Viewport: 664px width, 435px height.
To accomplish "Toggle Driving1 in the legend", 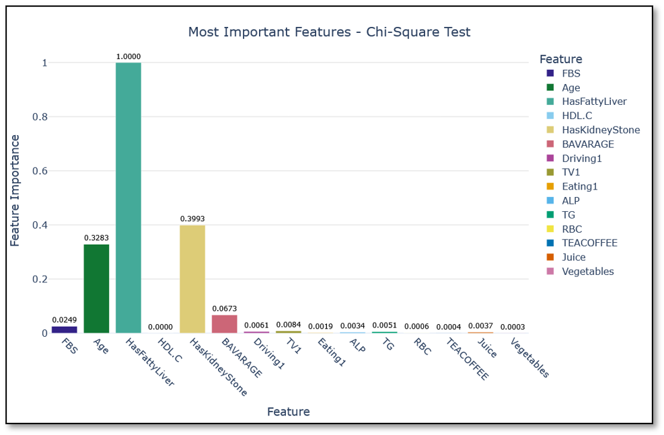I will click(581, 158).
